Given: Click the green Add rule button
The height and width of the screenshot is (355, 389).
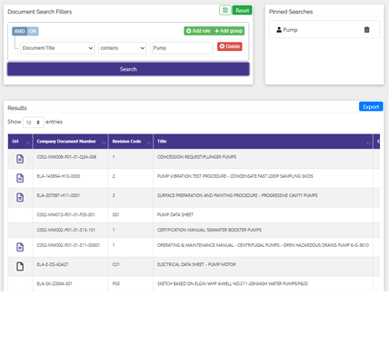Looking at the screenshot, I should [198, 31].
